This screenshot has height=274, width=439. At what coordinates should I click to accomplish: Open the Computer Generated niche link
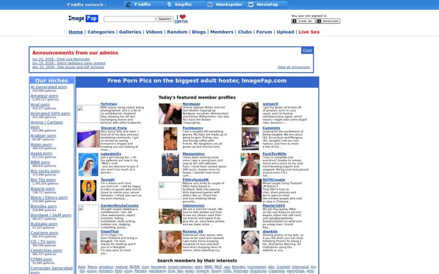[x=51, y=270]
